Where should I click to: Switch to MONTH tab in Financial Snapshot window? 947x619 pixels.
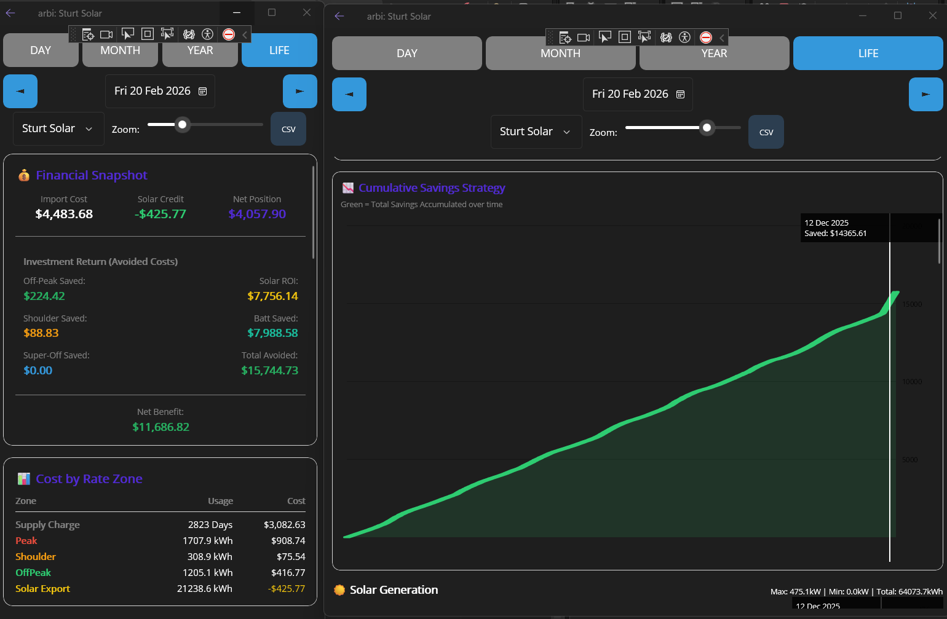click(121, 50)
